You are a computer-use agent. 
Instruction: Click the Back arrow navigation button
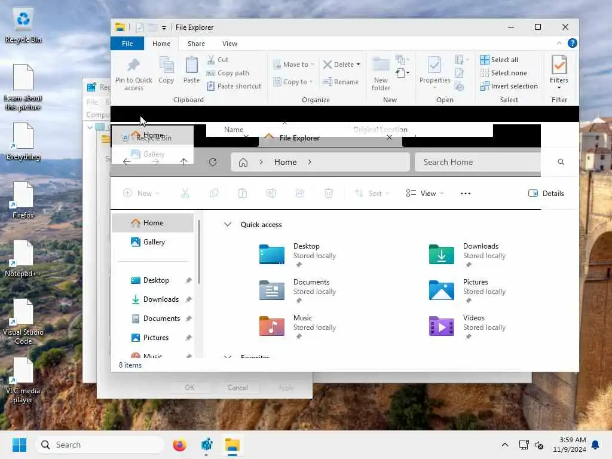(127, 161)
